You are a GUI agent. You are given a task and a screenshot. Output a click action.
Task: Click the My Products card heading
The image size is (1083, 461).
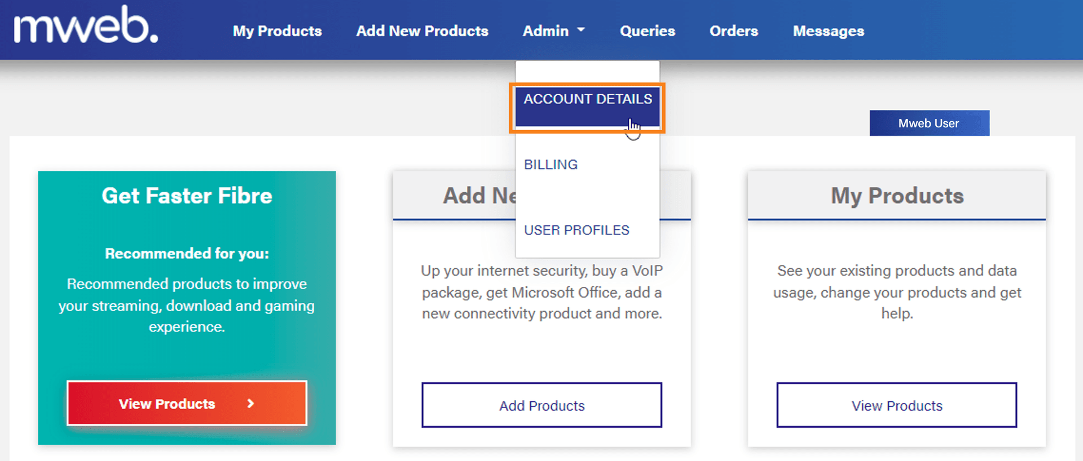click(x=896, y=196)
